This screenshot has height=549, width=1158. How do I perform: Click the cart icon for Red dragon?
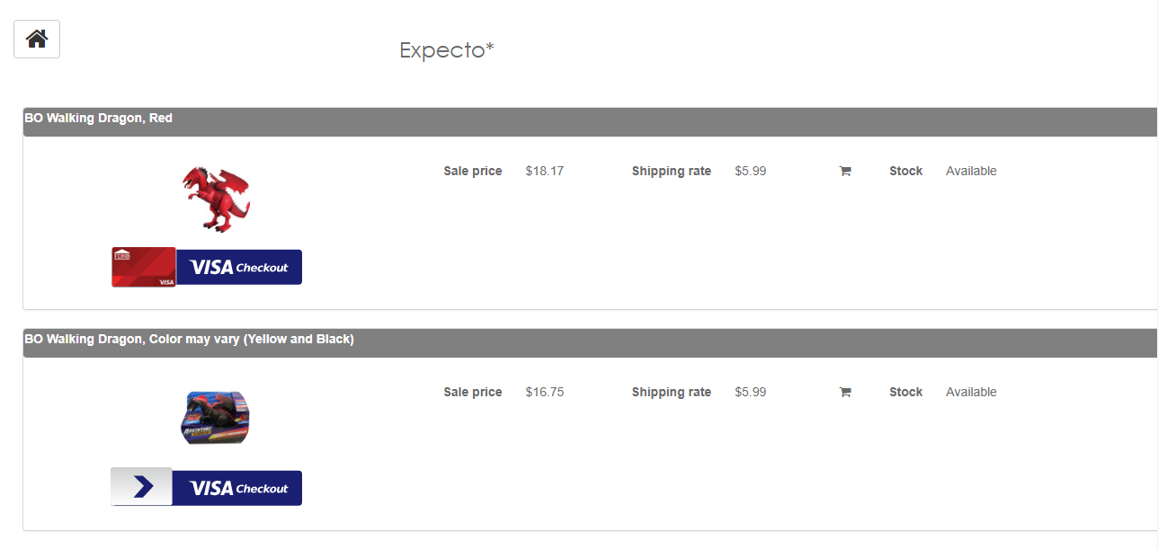tap(845, 172)
